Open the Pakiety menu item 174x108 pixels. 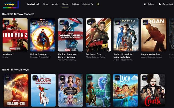pos(75,4)
